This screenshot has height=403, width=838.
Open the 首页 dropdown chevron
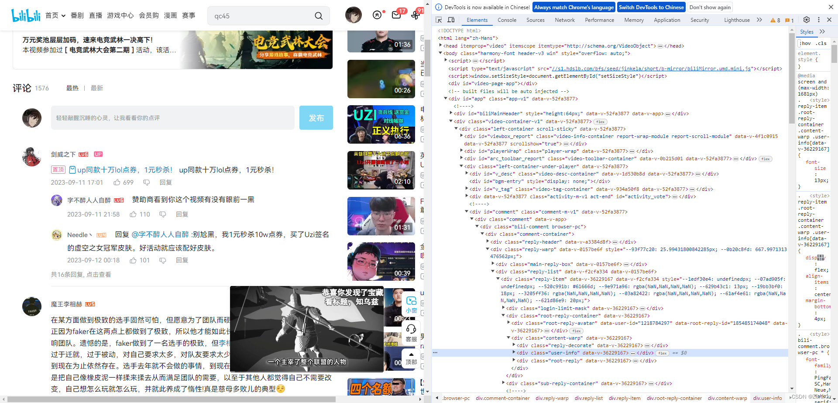click(63, 15)
